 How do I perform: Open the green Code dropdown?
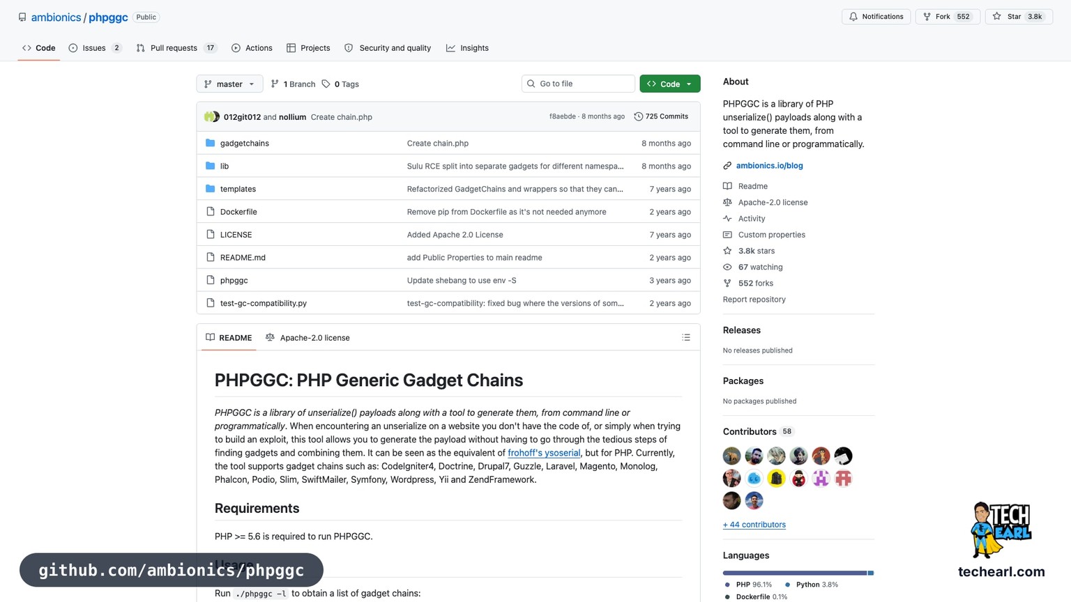(669, 84)
